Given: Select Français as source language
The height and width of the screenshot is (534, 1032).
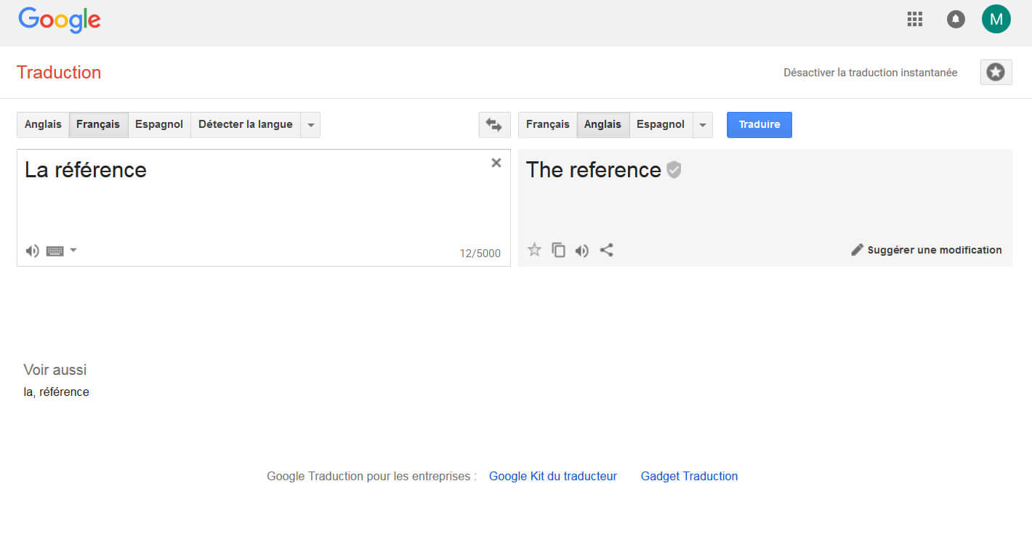Looking at the screenshot, I should [98, 125].
